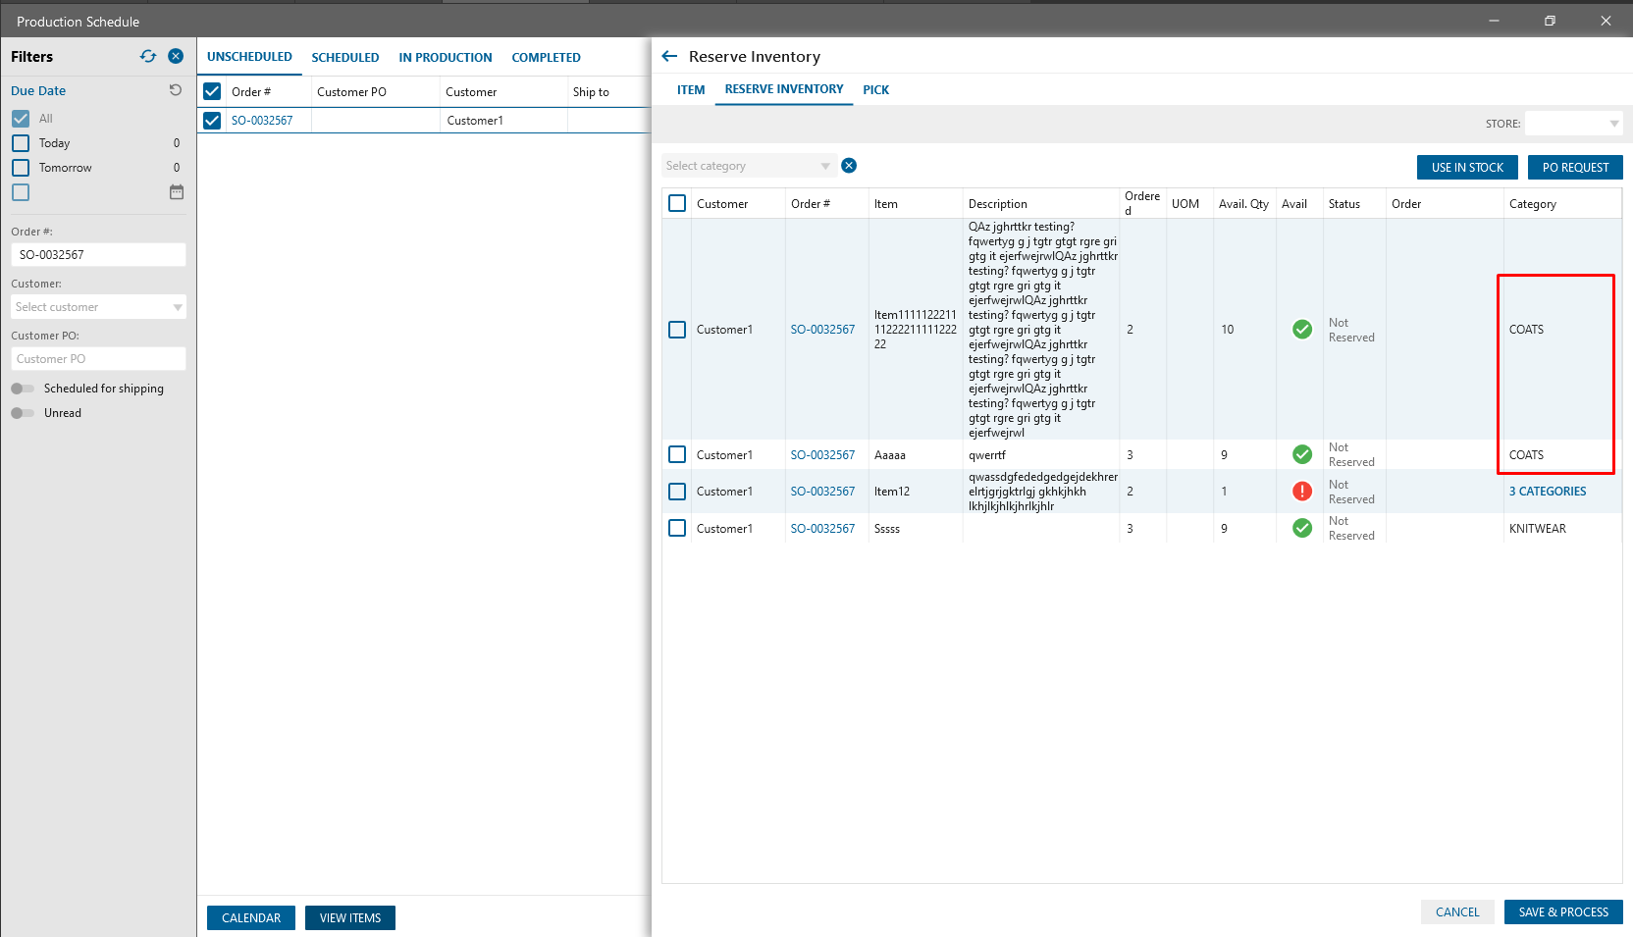This screenshot has width=1633, height=937.
Task: Toggle the All due date checkbox
Action: pos(21,118)
